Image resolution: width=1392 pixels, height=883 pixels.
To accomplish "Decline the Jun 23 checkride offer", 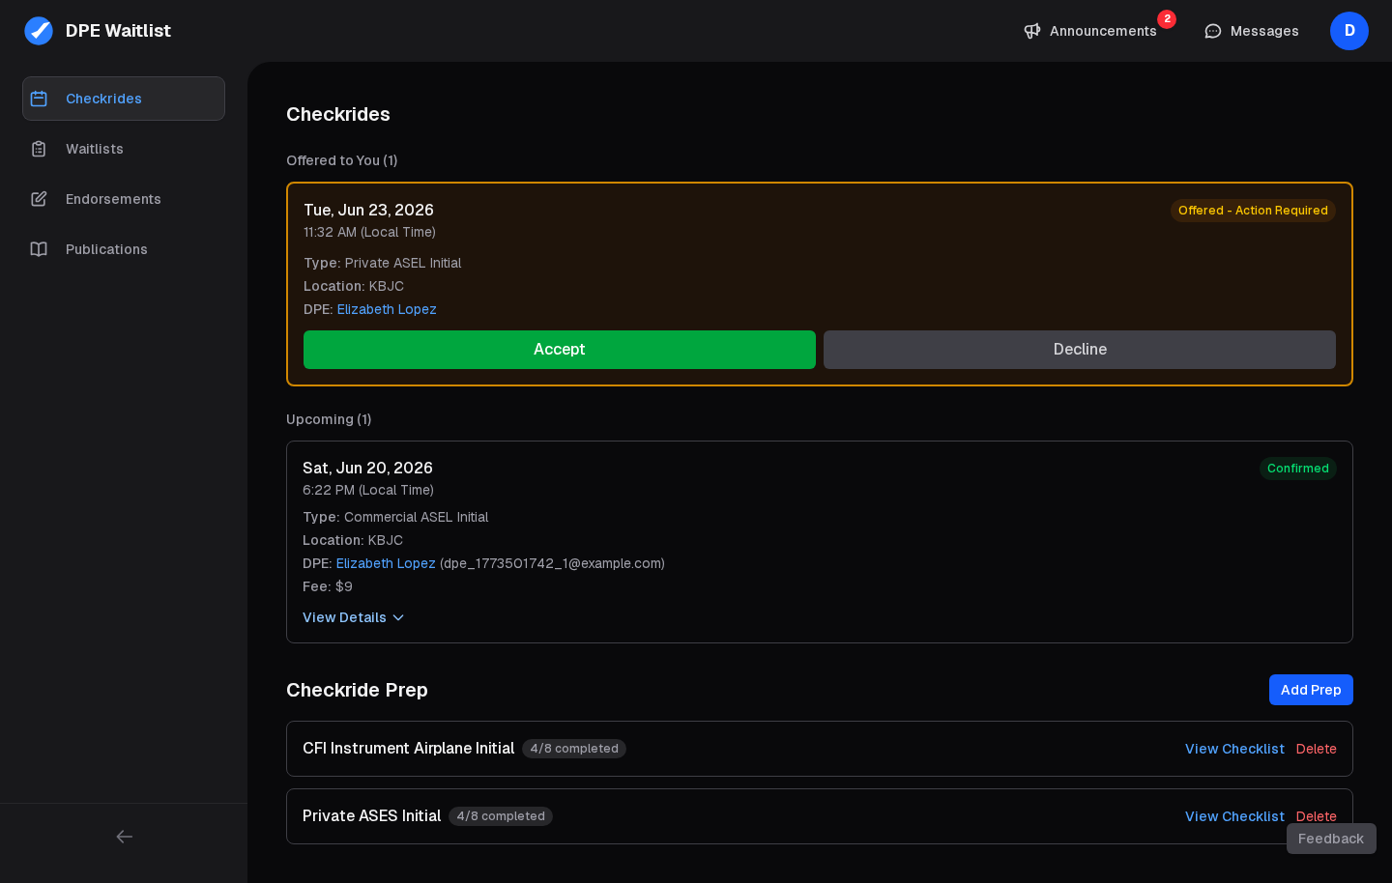I will [x=1080, y=350].
